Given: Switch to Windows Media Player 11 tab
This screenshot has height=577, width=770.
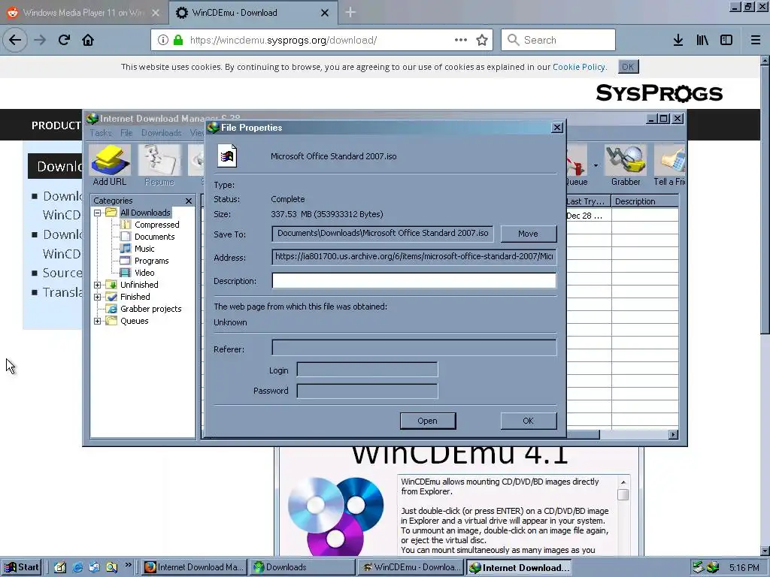Looking at the screenshot, I should coord(83,13).
